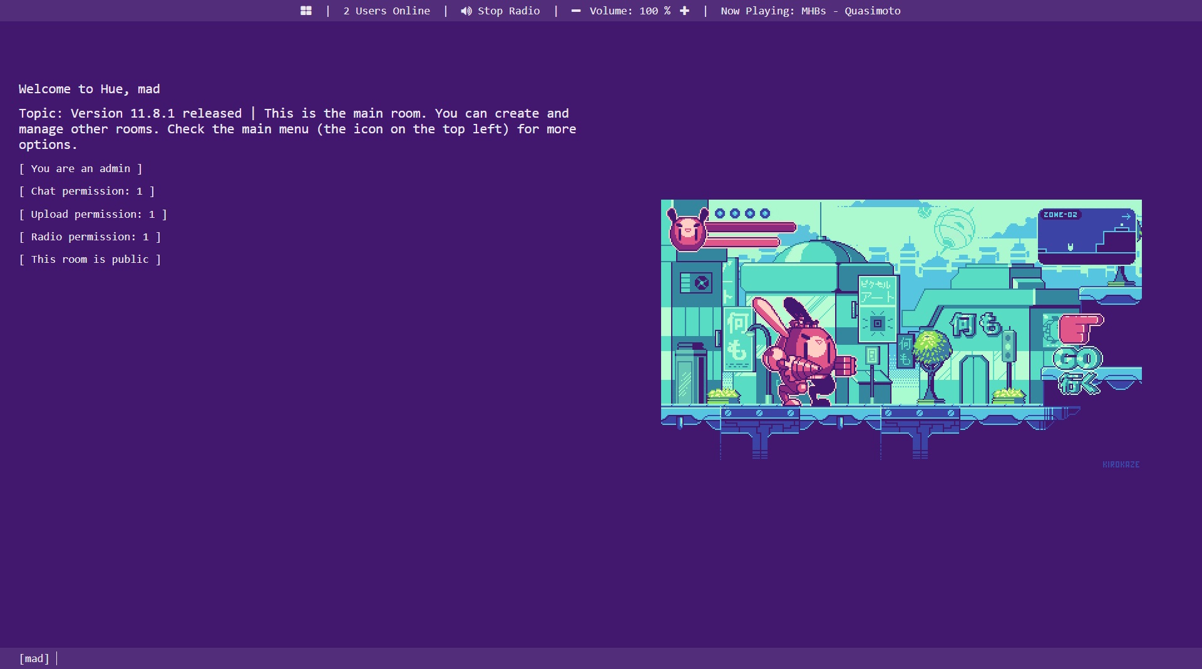Decrease volume with the minus icon
This screenshot has height=669, width=1202.
click(x=576, y=11)
